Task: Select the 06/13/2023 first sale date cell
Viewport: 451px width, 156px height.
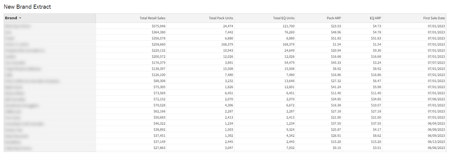Action: (x=436, y=142)
